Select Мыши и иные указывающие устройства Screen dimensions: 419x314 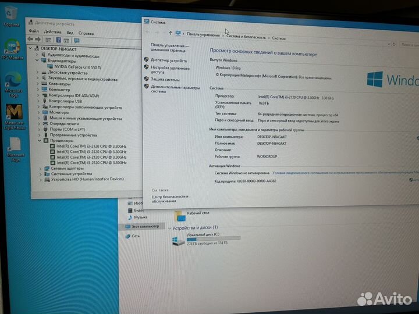click(86, 118)
